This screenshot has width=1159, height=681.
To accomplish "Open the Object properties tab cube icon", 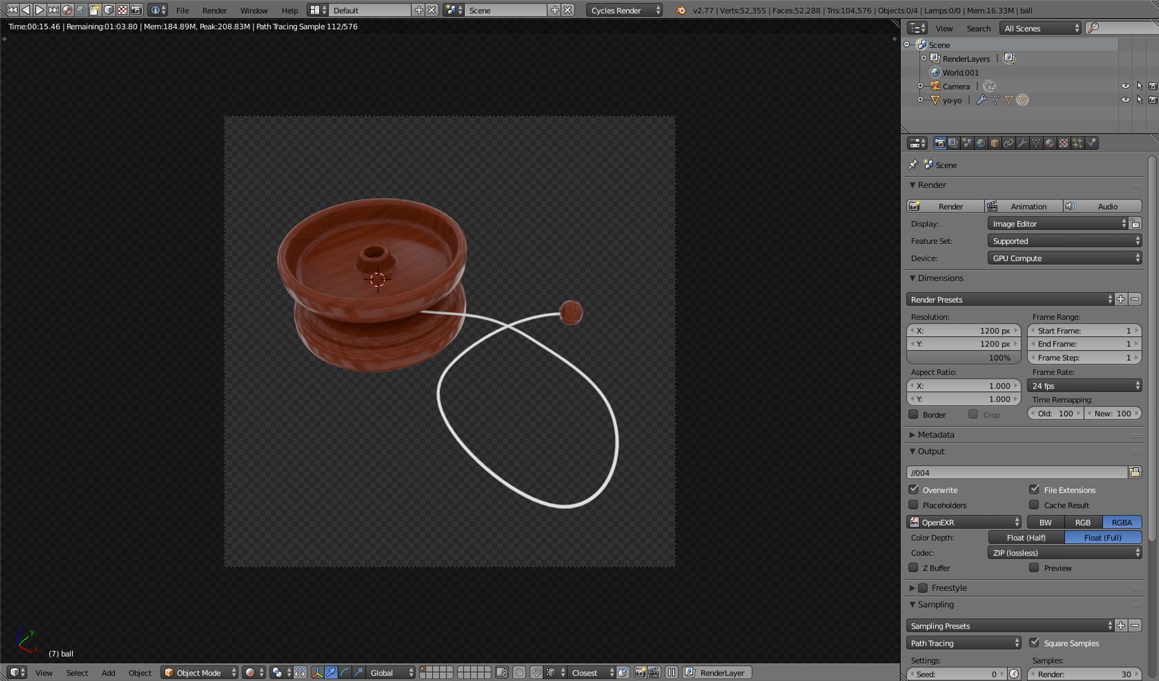I will click(994, 143).
